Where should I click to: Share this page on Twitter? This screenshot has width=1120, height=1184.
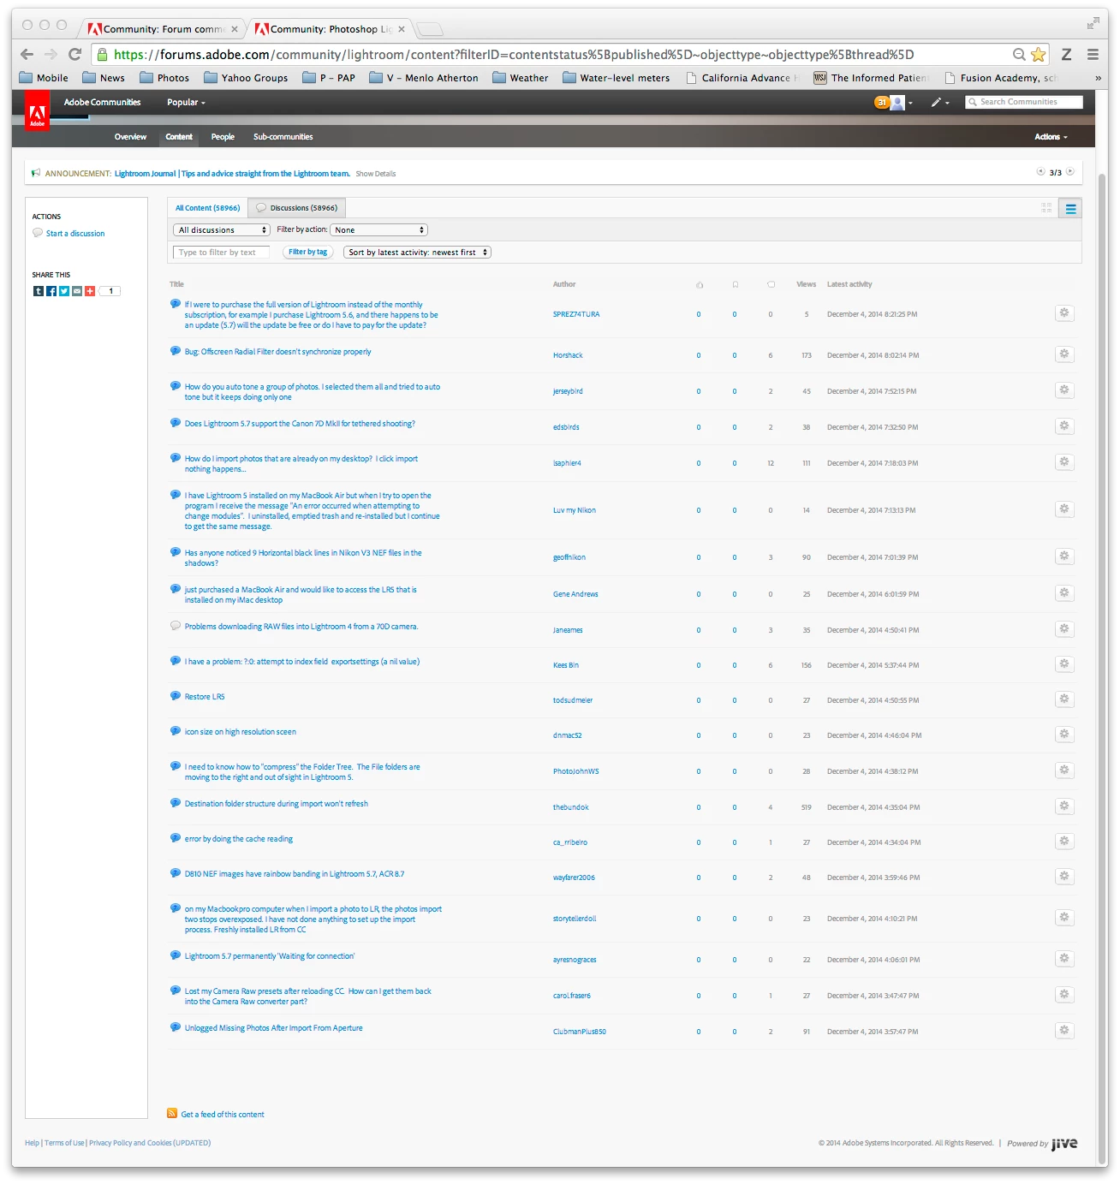64,291
